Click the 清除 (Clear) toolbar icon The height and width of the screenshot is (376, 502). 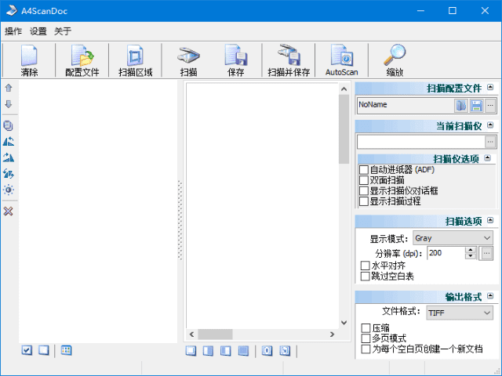(29, 60)
